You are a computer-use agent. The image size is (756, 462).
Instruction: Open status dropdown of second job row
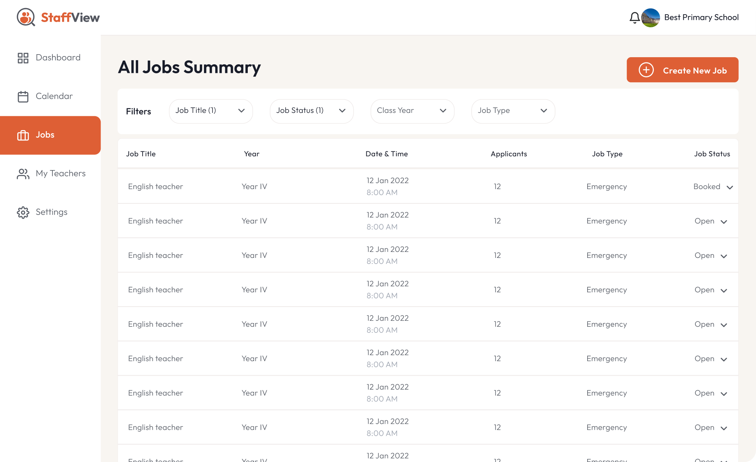tap(724, 222)
